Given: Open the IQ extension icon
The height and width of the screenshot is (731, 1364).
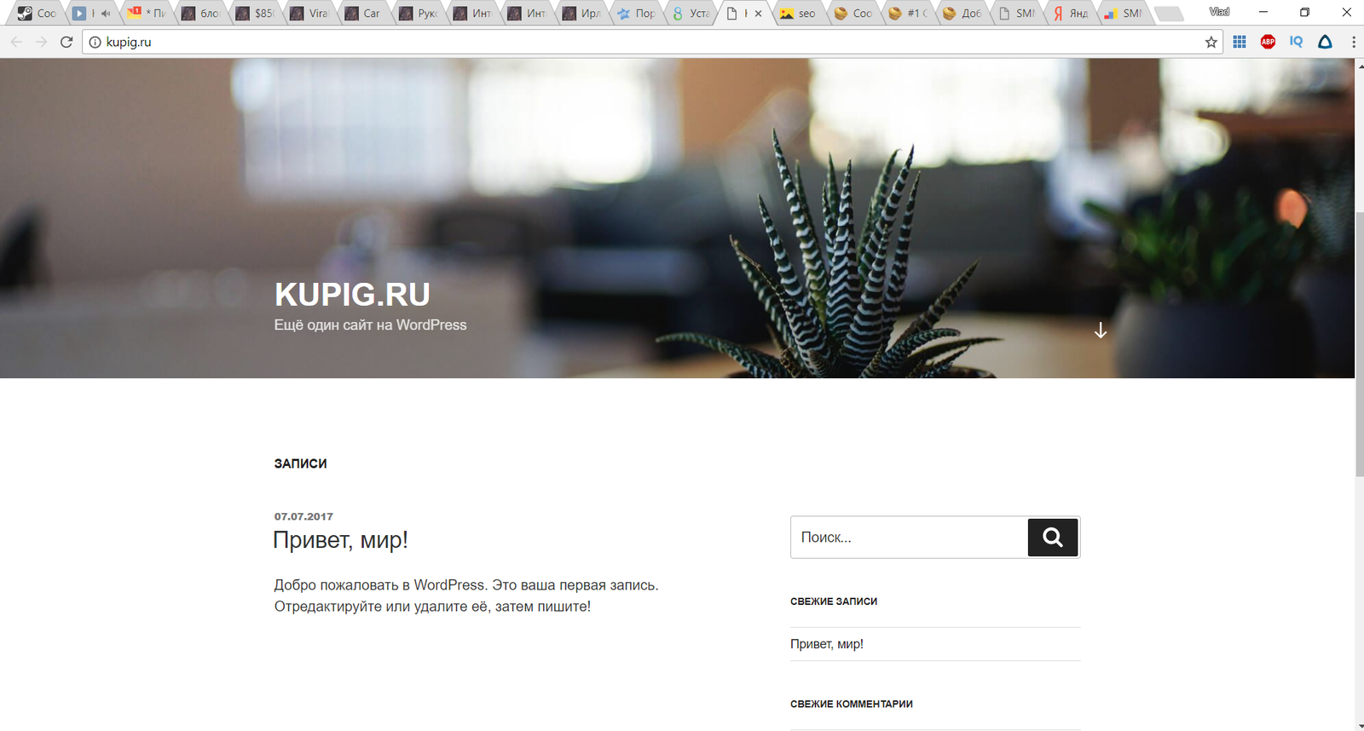Looking at the screenshot, I should click(x=1296, y=42).
